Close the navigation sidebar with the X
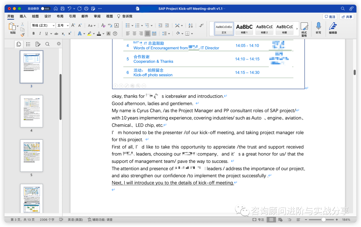This screenshot has width=361, height=227. tap(59, 43)
